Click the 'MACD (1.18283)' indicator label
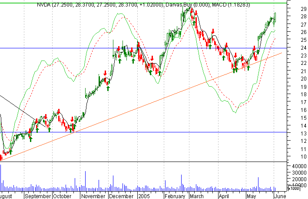The width and height of the screenshot is (308, 199). click(x=231, y=4)
